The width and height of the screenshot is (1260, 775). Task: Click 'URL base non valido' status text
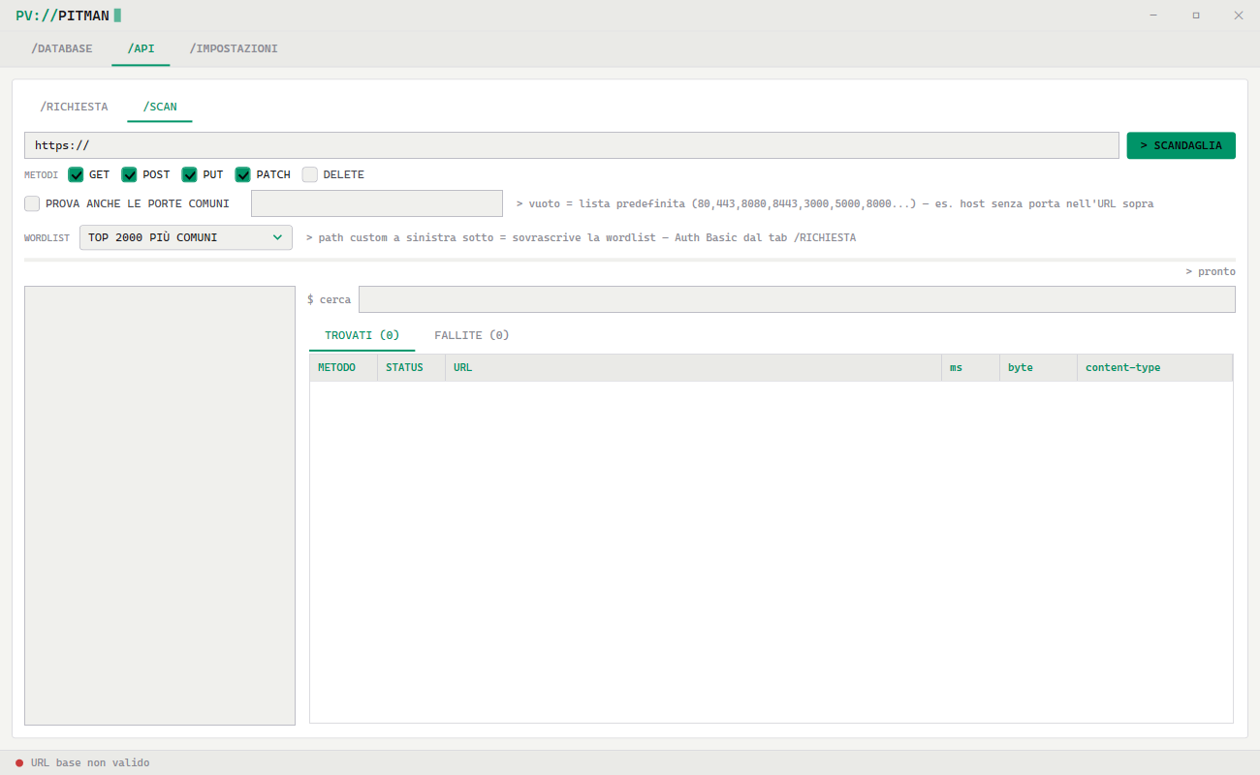(90, 763)
